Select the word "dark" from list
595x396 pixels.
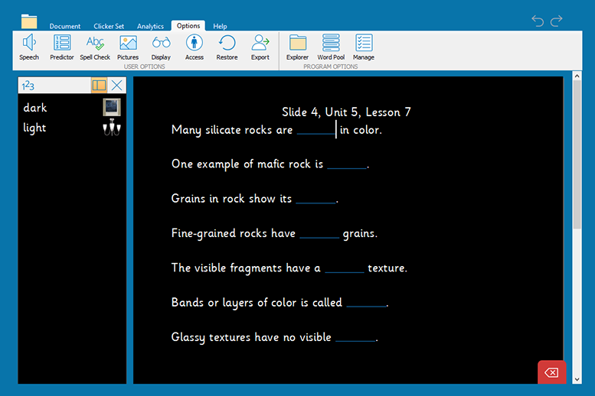point(35,108)
